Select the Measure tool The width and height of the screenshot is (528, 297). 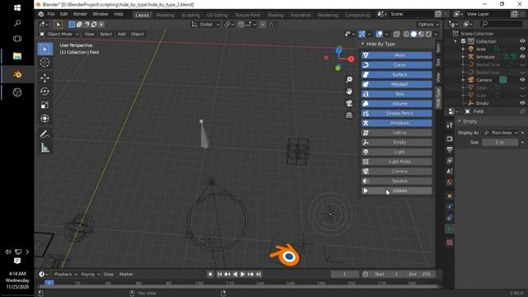tap(45, 147)
